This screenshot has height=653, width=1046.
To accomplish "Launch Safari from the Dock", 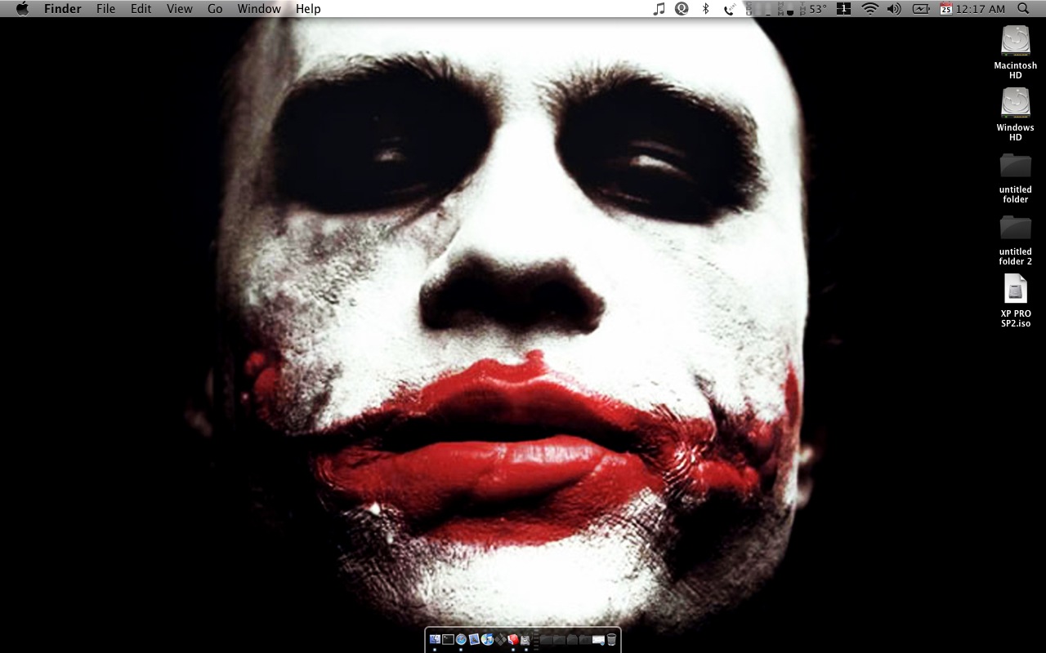I will (x=461, y=639).
